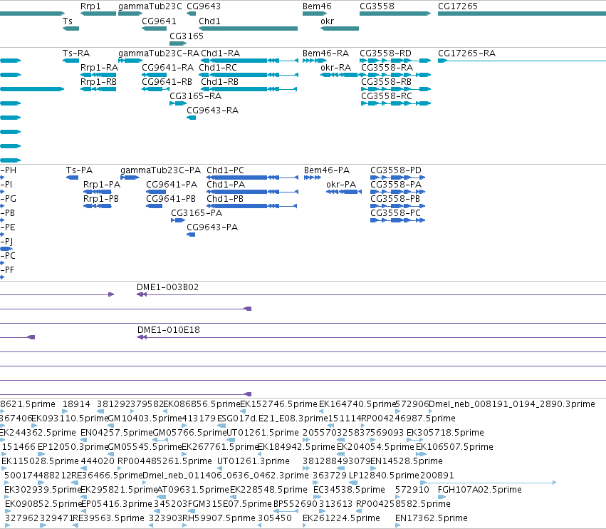Click transcript label "Rrp1-RB"
This screenshot has height=529, width=606.
(98, 82)
